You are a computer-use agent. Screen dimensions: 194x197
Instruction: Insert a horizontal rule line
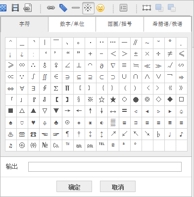[76, 7]
